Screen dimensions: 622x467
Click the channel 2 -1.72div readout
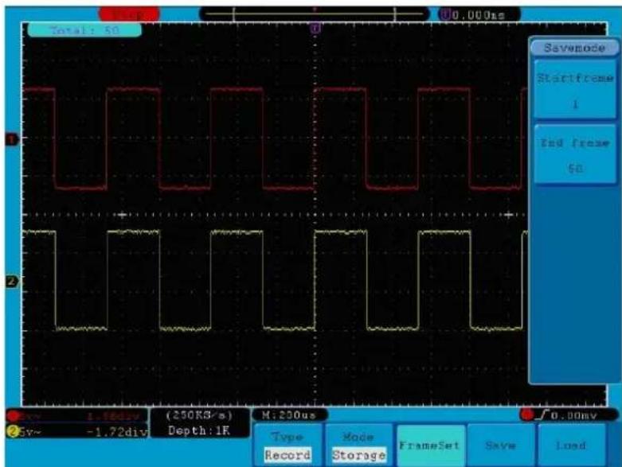117,432
